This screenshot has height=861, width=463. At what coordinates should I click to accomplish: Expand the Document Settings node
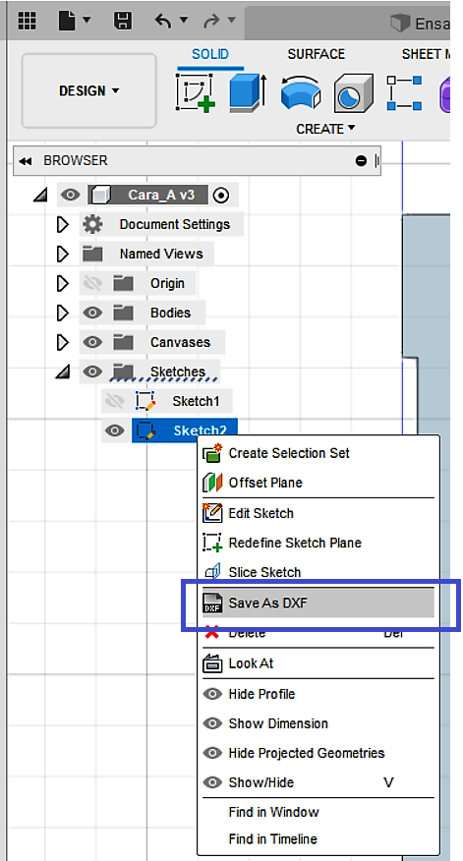pyautogui.click(x=63, y=224)
